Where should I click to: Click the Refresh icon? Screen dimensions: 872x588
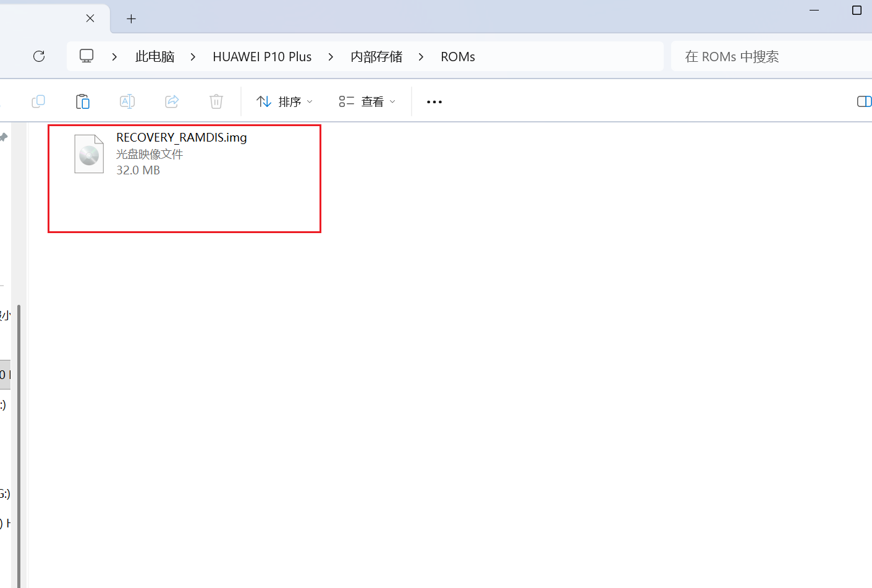[39, 56]
